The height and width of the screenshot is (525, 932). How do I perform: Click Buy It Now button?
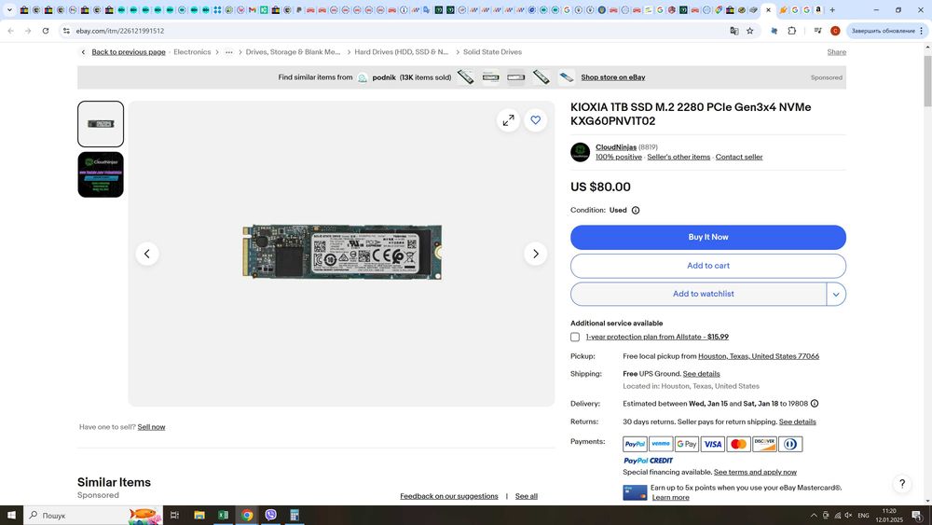pyautogui.click(x=708, y=237)
